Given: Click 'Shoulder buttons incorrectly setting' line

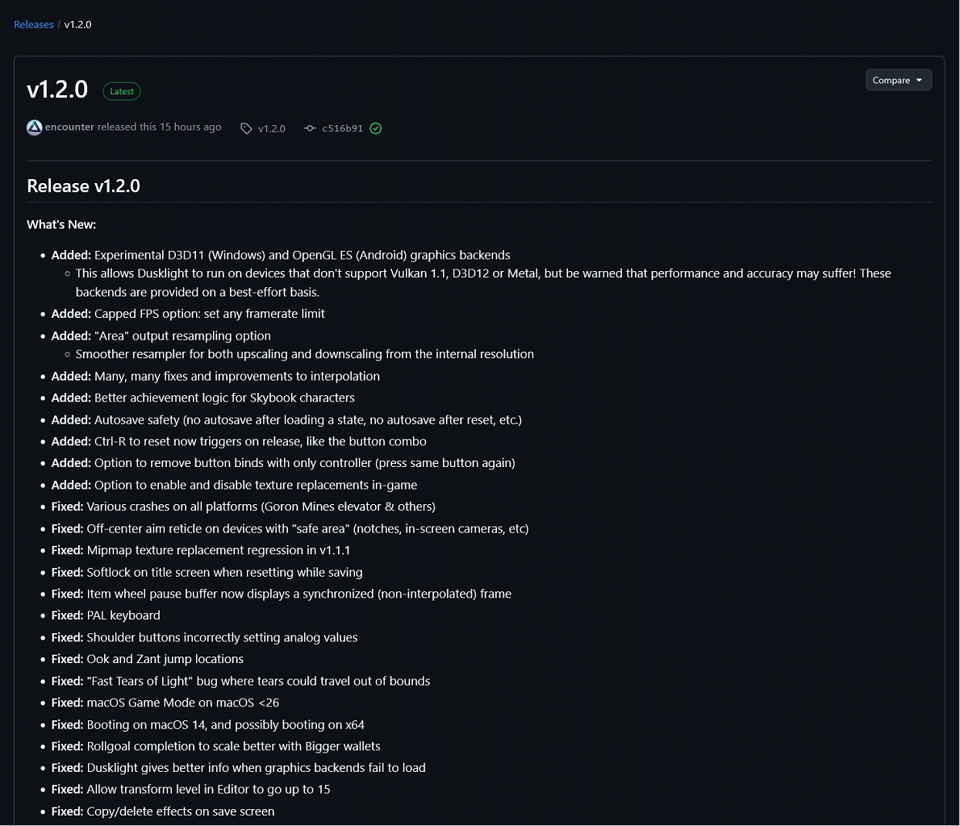Looking at the screenshot, I should coord(204,637).
